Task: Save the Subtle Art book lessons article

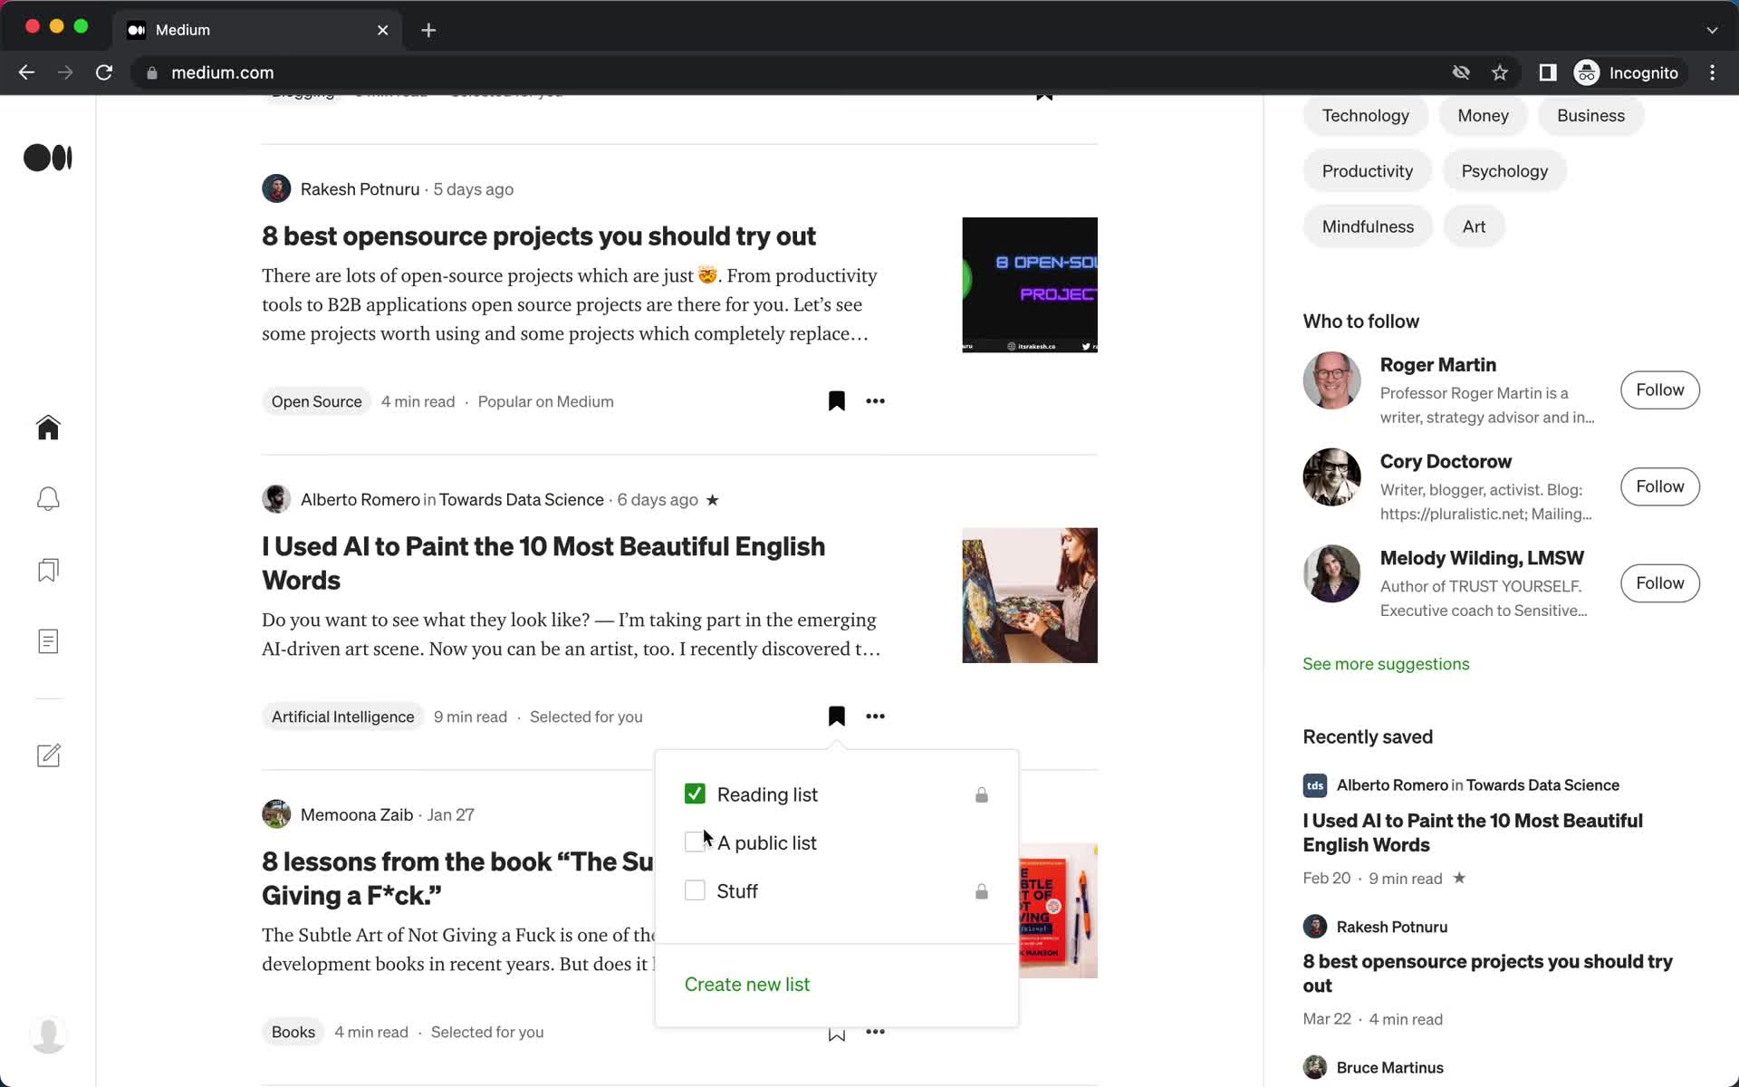Action: (x=836, y=1034)
